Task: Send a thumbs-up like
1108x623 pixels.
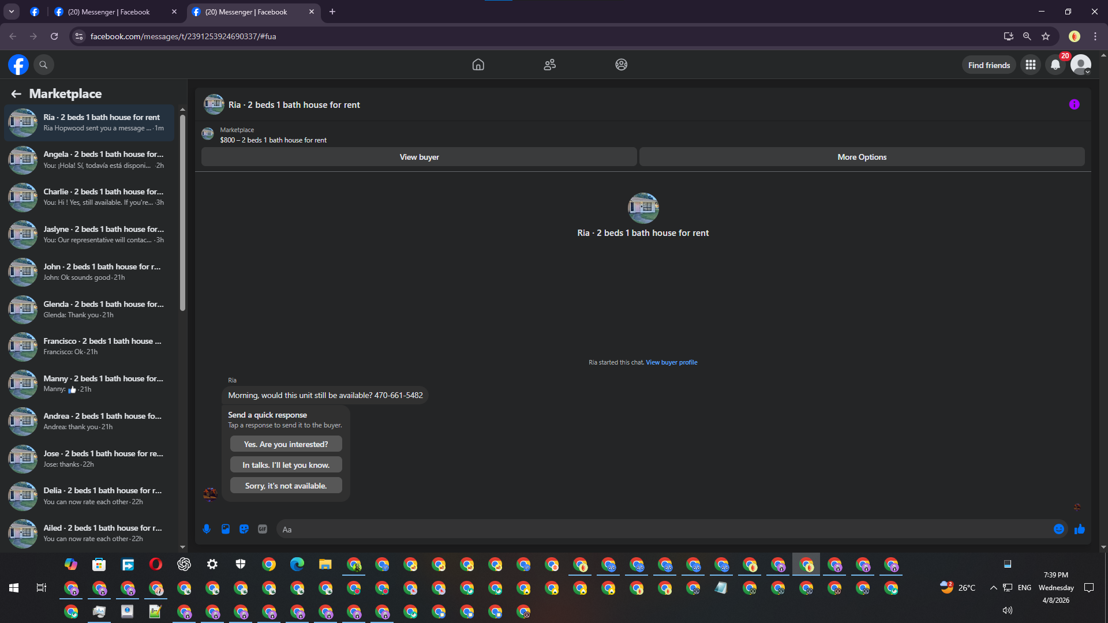Action: pos(1079,529)
